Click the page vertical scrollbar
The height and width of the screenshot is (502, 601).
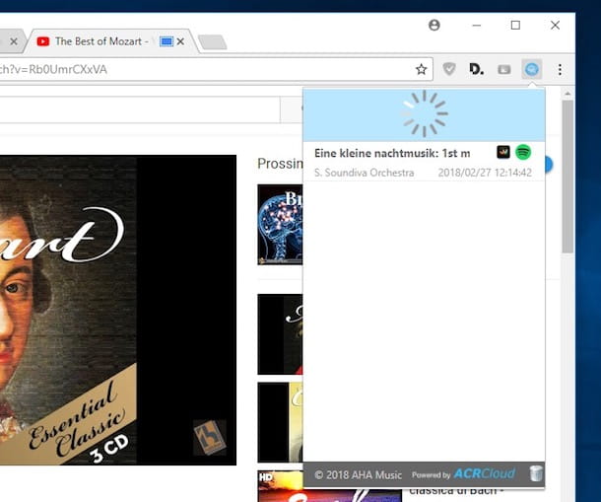pos(568,177)
